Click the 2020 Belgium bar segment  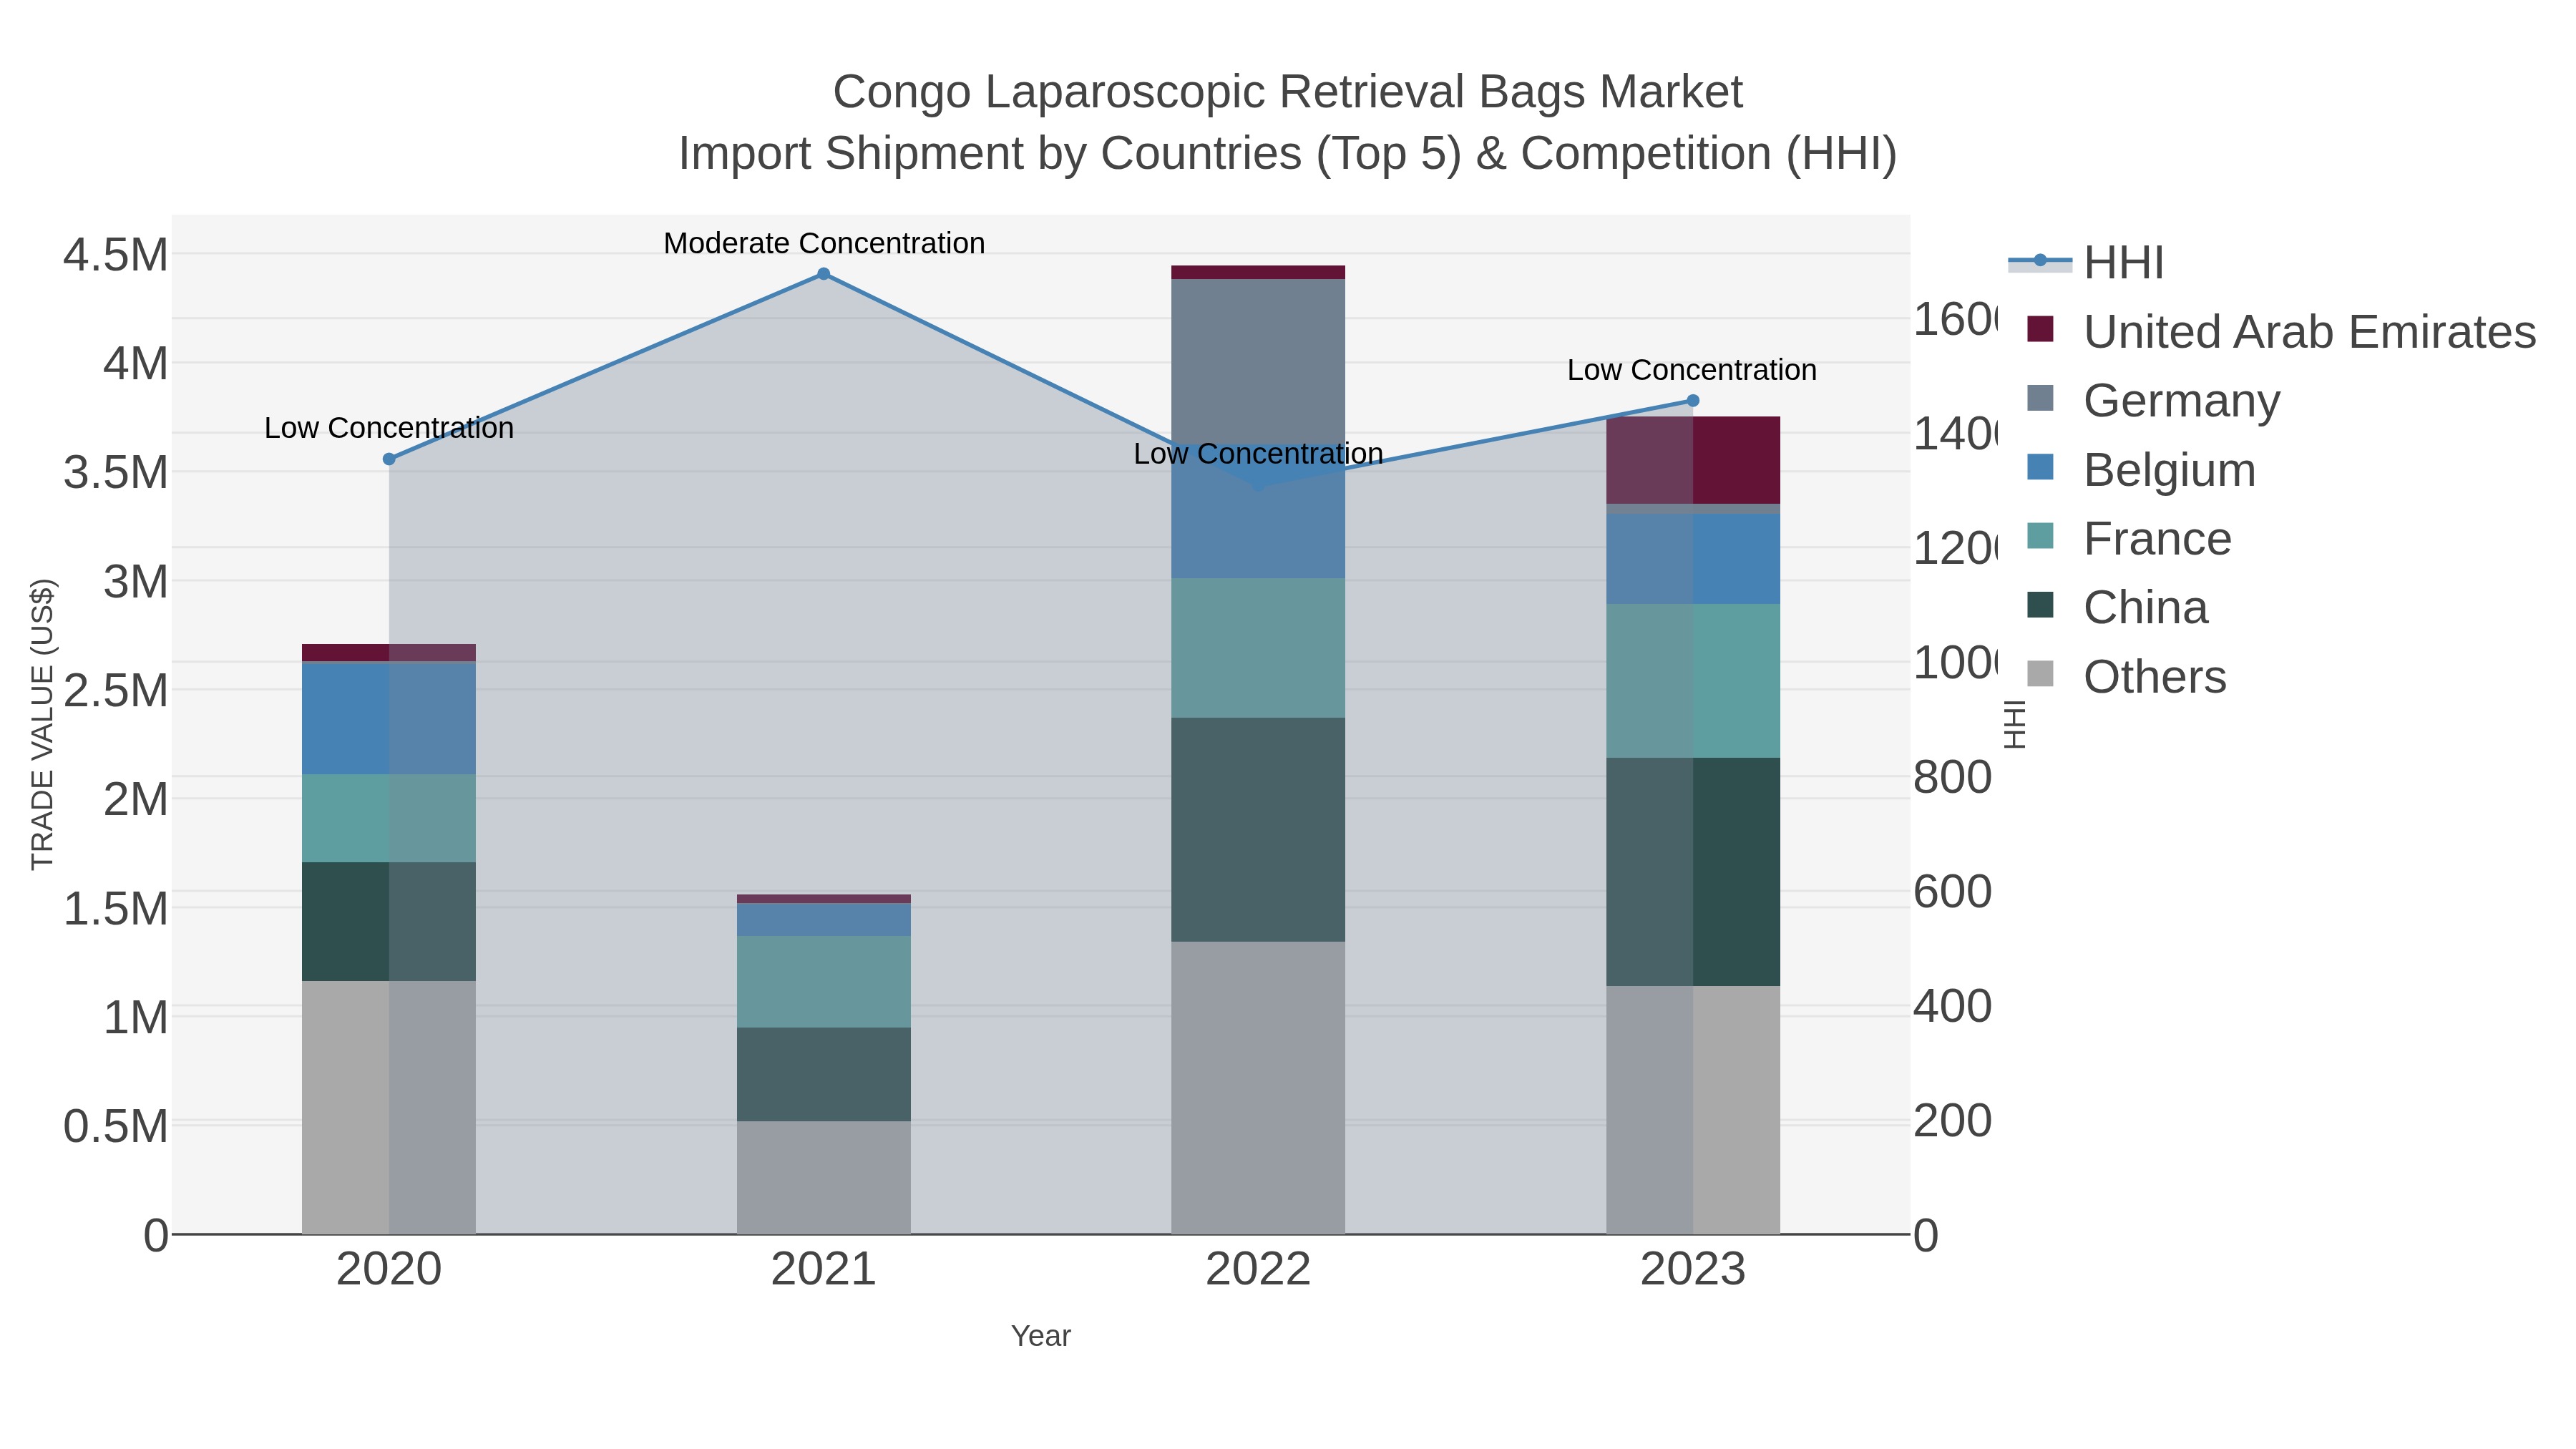[388, 718]
